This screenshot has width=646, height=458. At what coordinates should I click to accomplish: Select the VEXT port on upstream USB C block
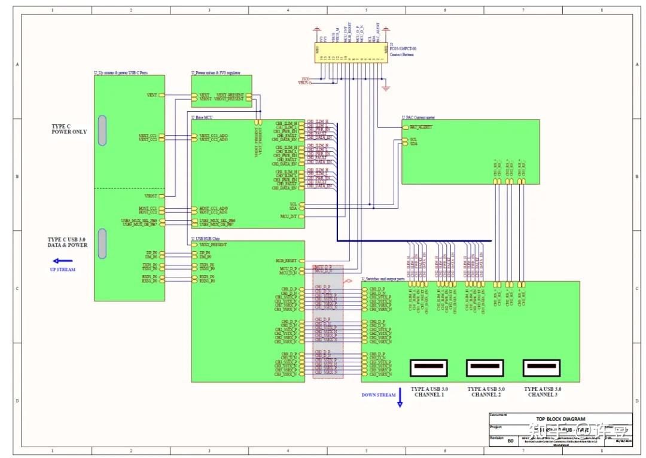click(161, 95)
